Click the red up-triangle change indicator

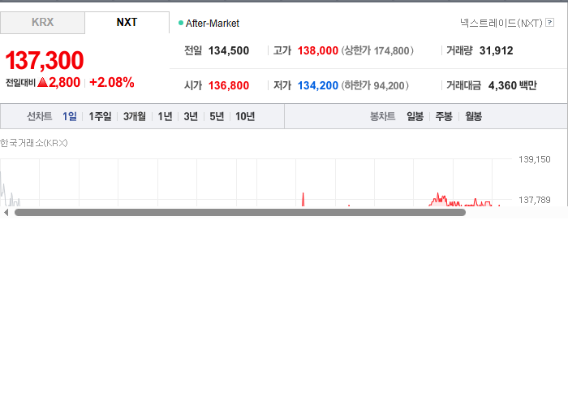(x=42, y=82)
